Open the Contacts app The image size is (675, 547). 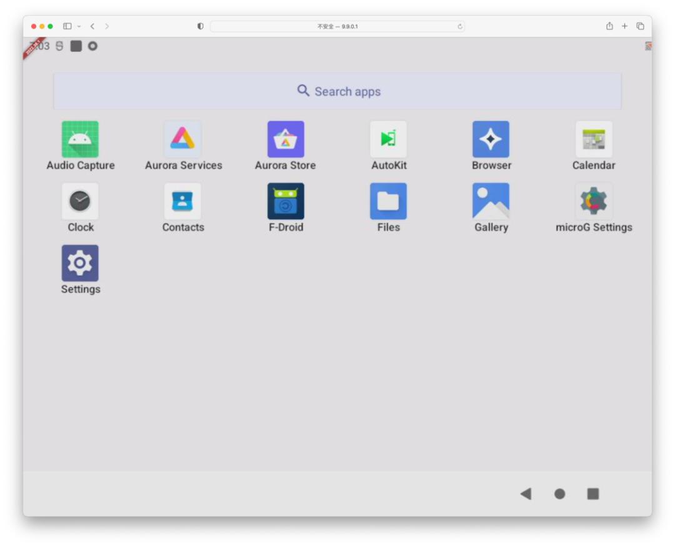[182, 201]
